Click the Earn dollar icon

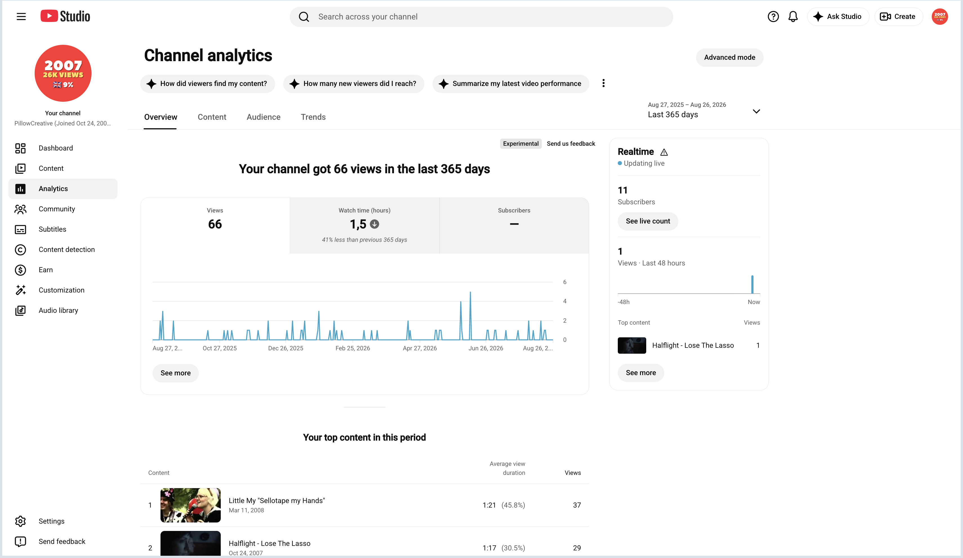pos(20,270)
